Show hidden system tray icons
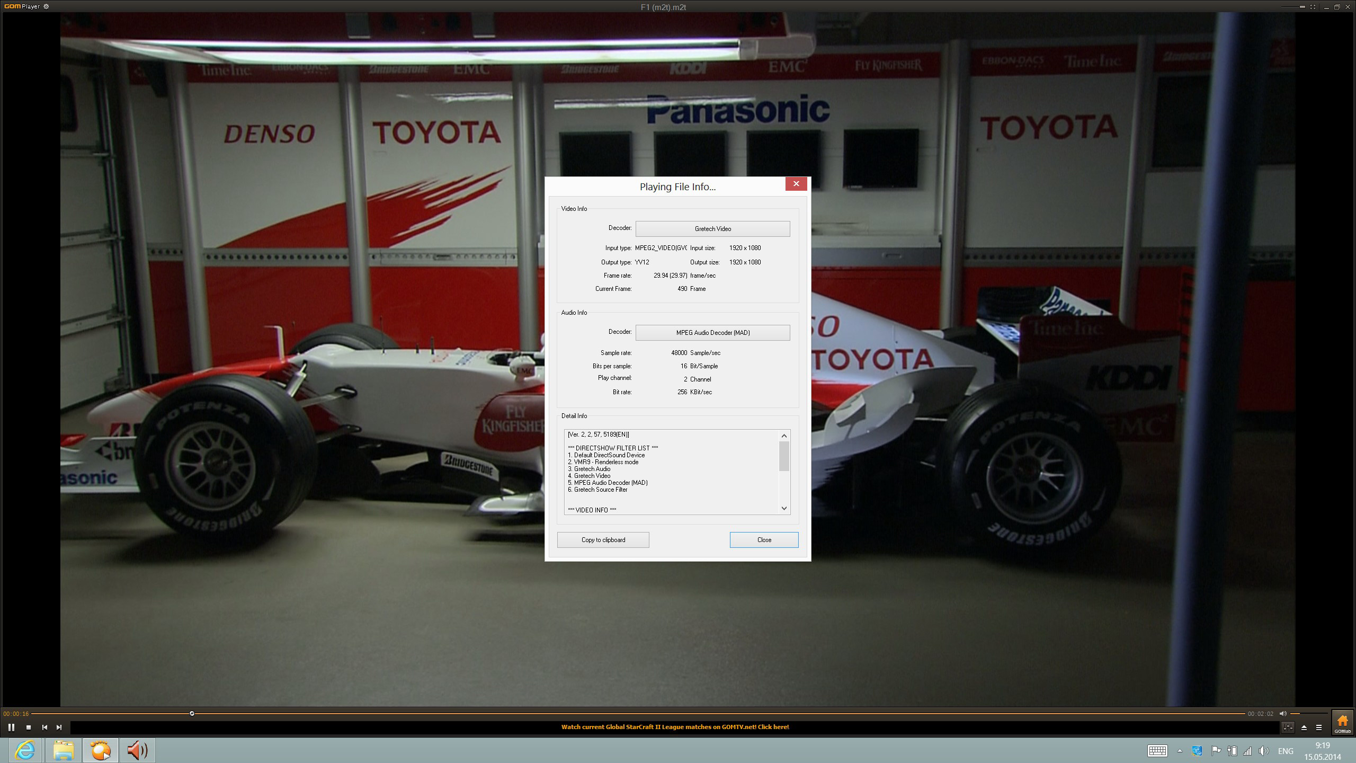The image size is (1356, 763). click(1180, 751)
